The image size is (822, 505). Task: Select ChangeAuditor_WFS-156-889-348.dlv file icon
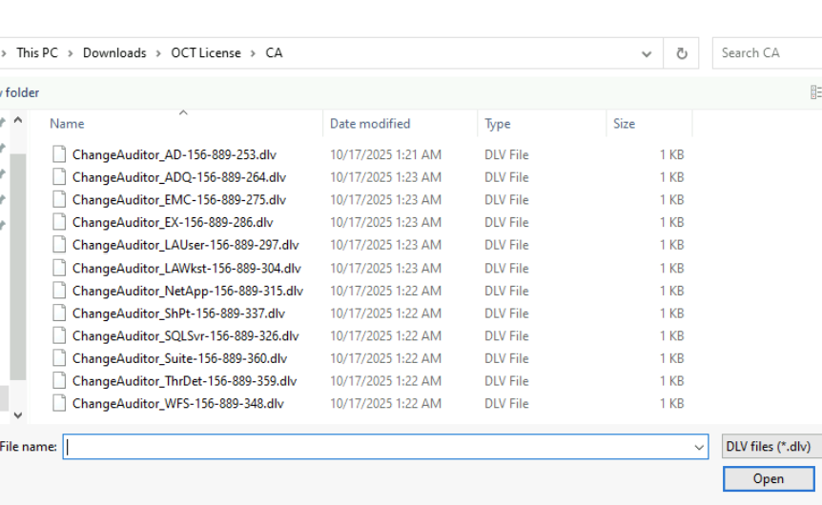[x=59, y=403]
